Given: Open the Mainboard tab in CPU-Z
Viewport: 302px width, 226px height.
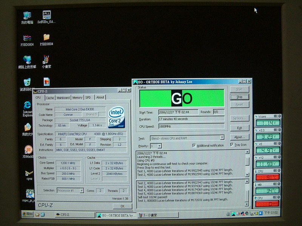Looking at the screenshot, I should pyautogui.click(x=63, y=98).
